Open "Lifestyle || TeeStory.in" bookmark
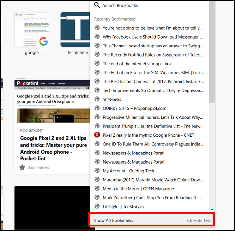 click(149, 206)
